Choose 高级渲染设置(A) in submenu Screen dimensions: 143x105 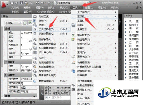click(52, 75)
